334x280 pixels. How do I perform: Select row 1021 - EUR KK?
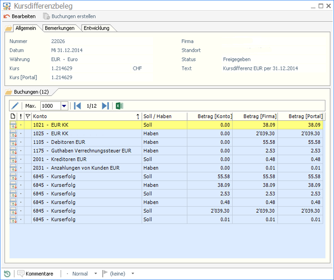(166, 125)
